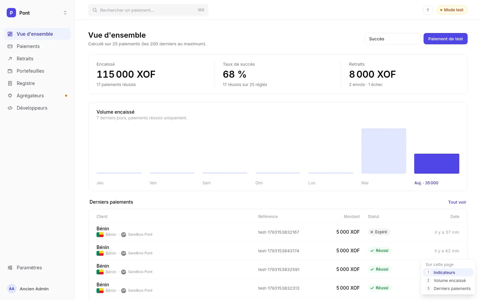Click the Tout voir link
Image resolution: width=481 pixels, height=300 pixels.
click(457, 202)
